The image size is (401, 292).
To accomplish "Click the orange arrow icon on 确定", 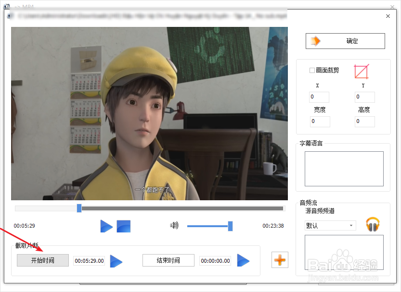I will 315,41.
